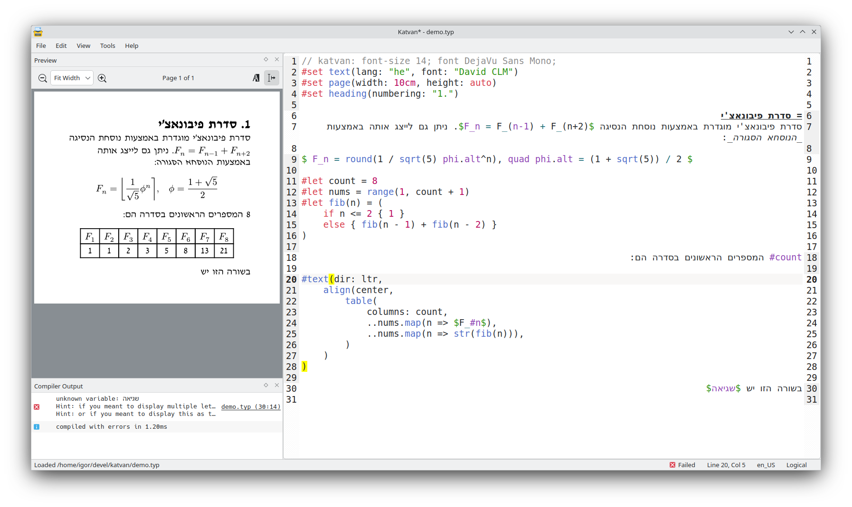Place cursor on '#let nums = range' line

(x=385, y=192)
